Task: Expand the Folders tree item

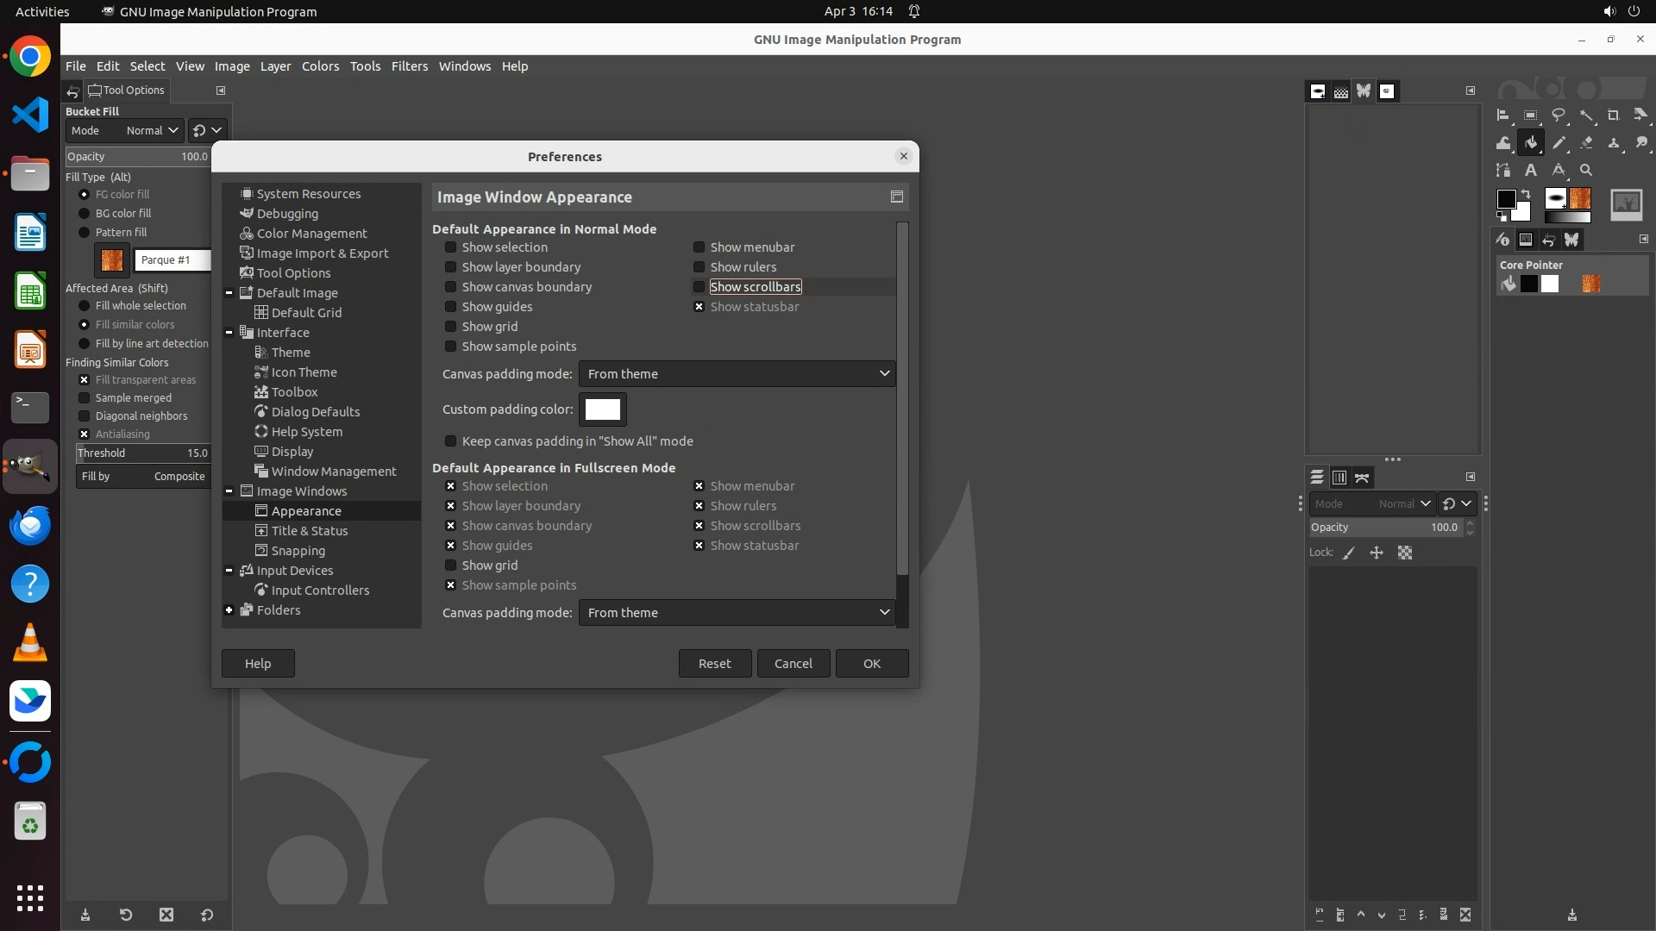Action: pyautogui.click(x=229, y=610)
